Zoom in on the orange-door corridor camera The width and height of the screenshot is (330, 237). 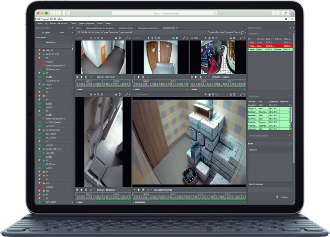click(x=99, y=38)
